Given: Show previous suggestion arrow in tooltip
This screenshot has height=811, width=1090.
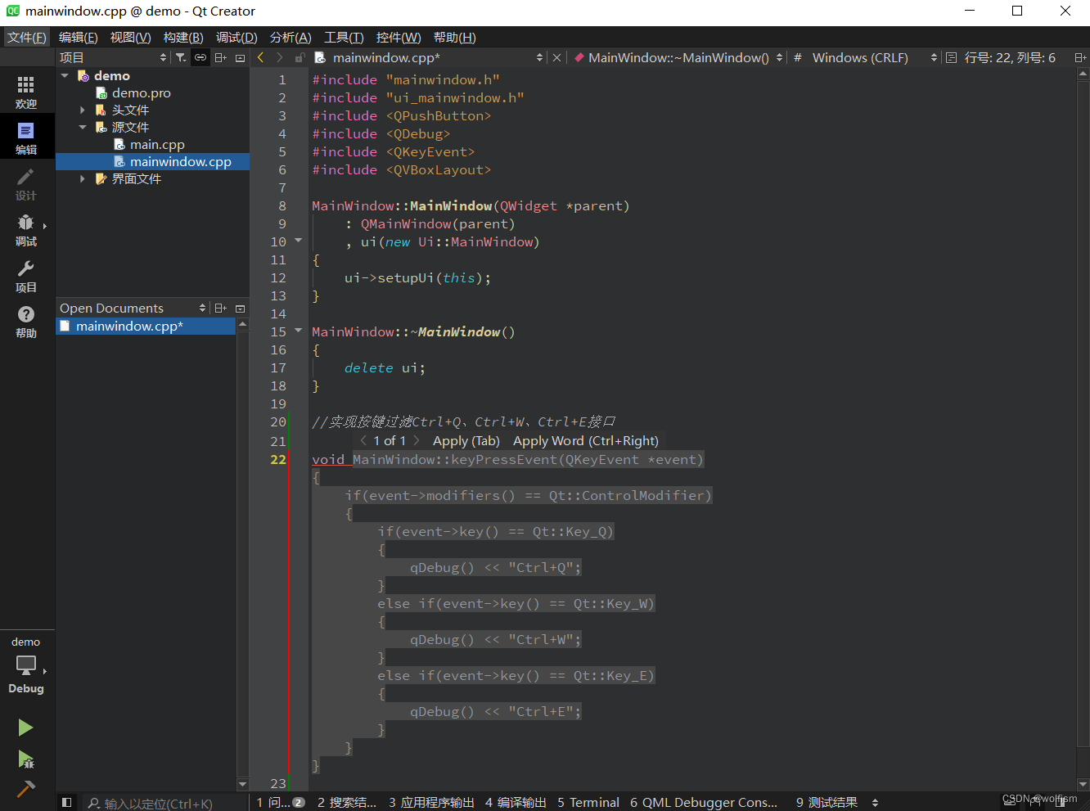Looking at the screenshot, I should tap(363, 440).
